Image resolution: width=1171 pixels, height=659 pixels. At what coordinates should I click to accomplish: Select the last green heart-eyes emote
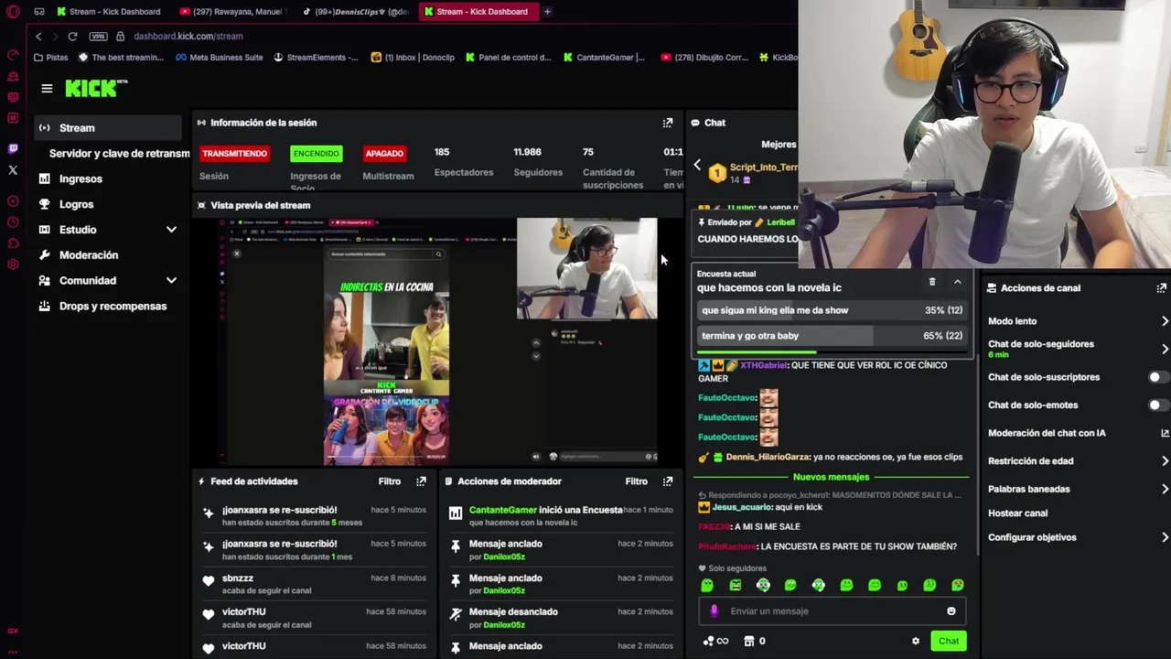(958, 586)
